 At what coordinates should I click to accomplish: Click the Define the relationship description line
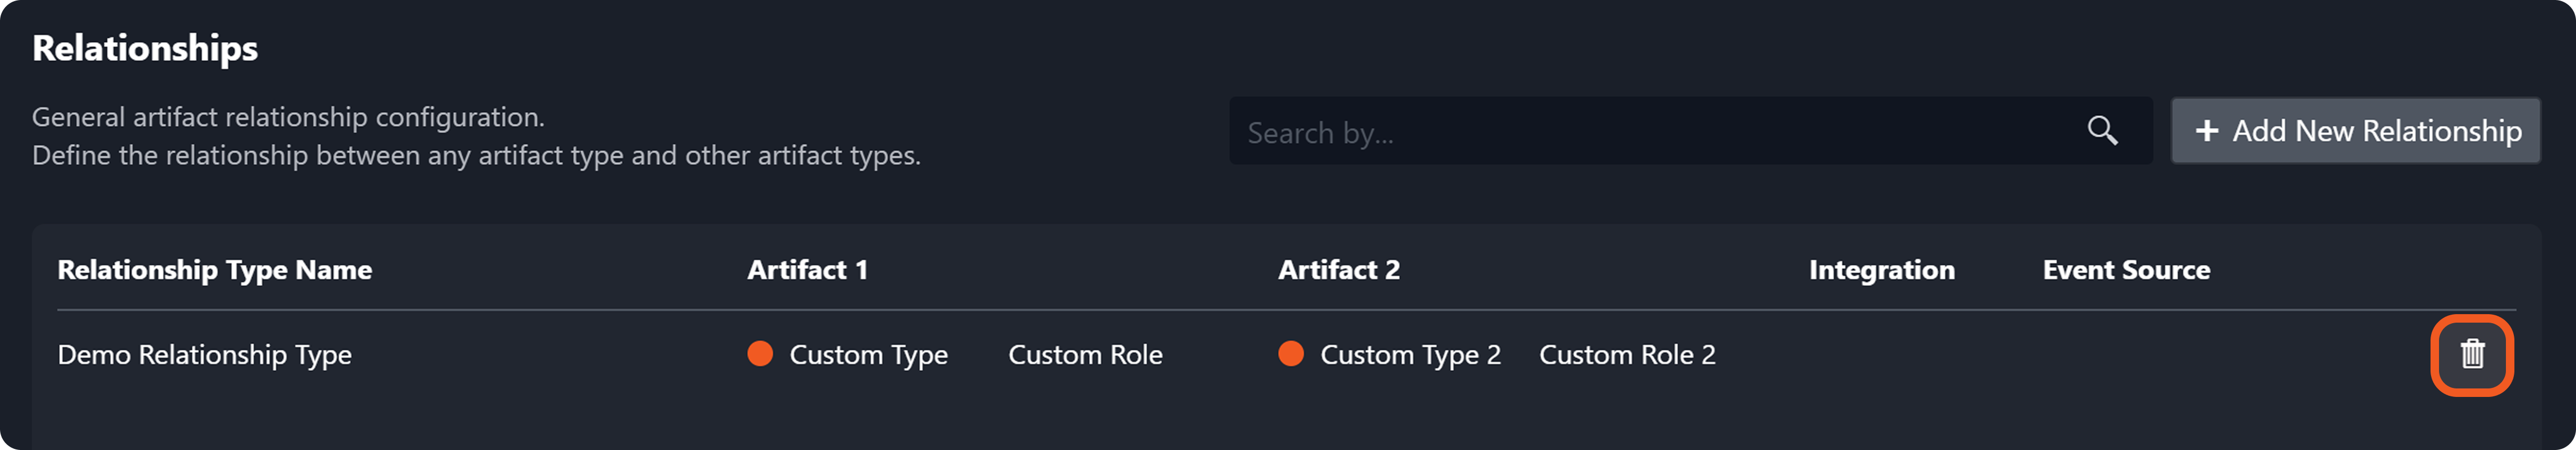point(476,156)
